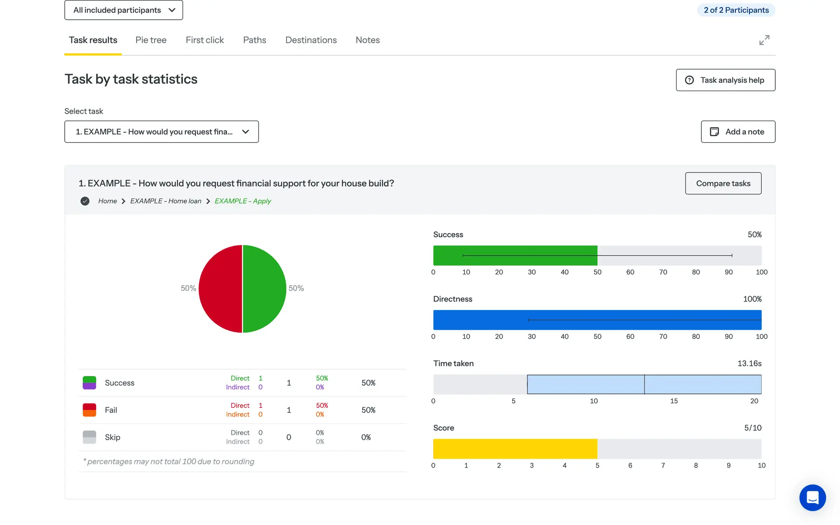
Task: Open the All included participants dropdown
Action: [x=123, y=10]
